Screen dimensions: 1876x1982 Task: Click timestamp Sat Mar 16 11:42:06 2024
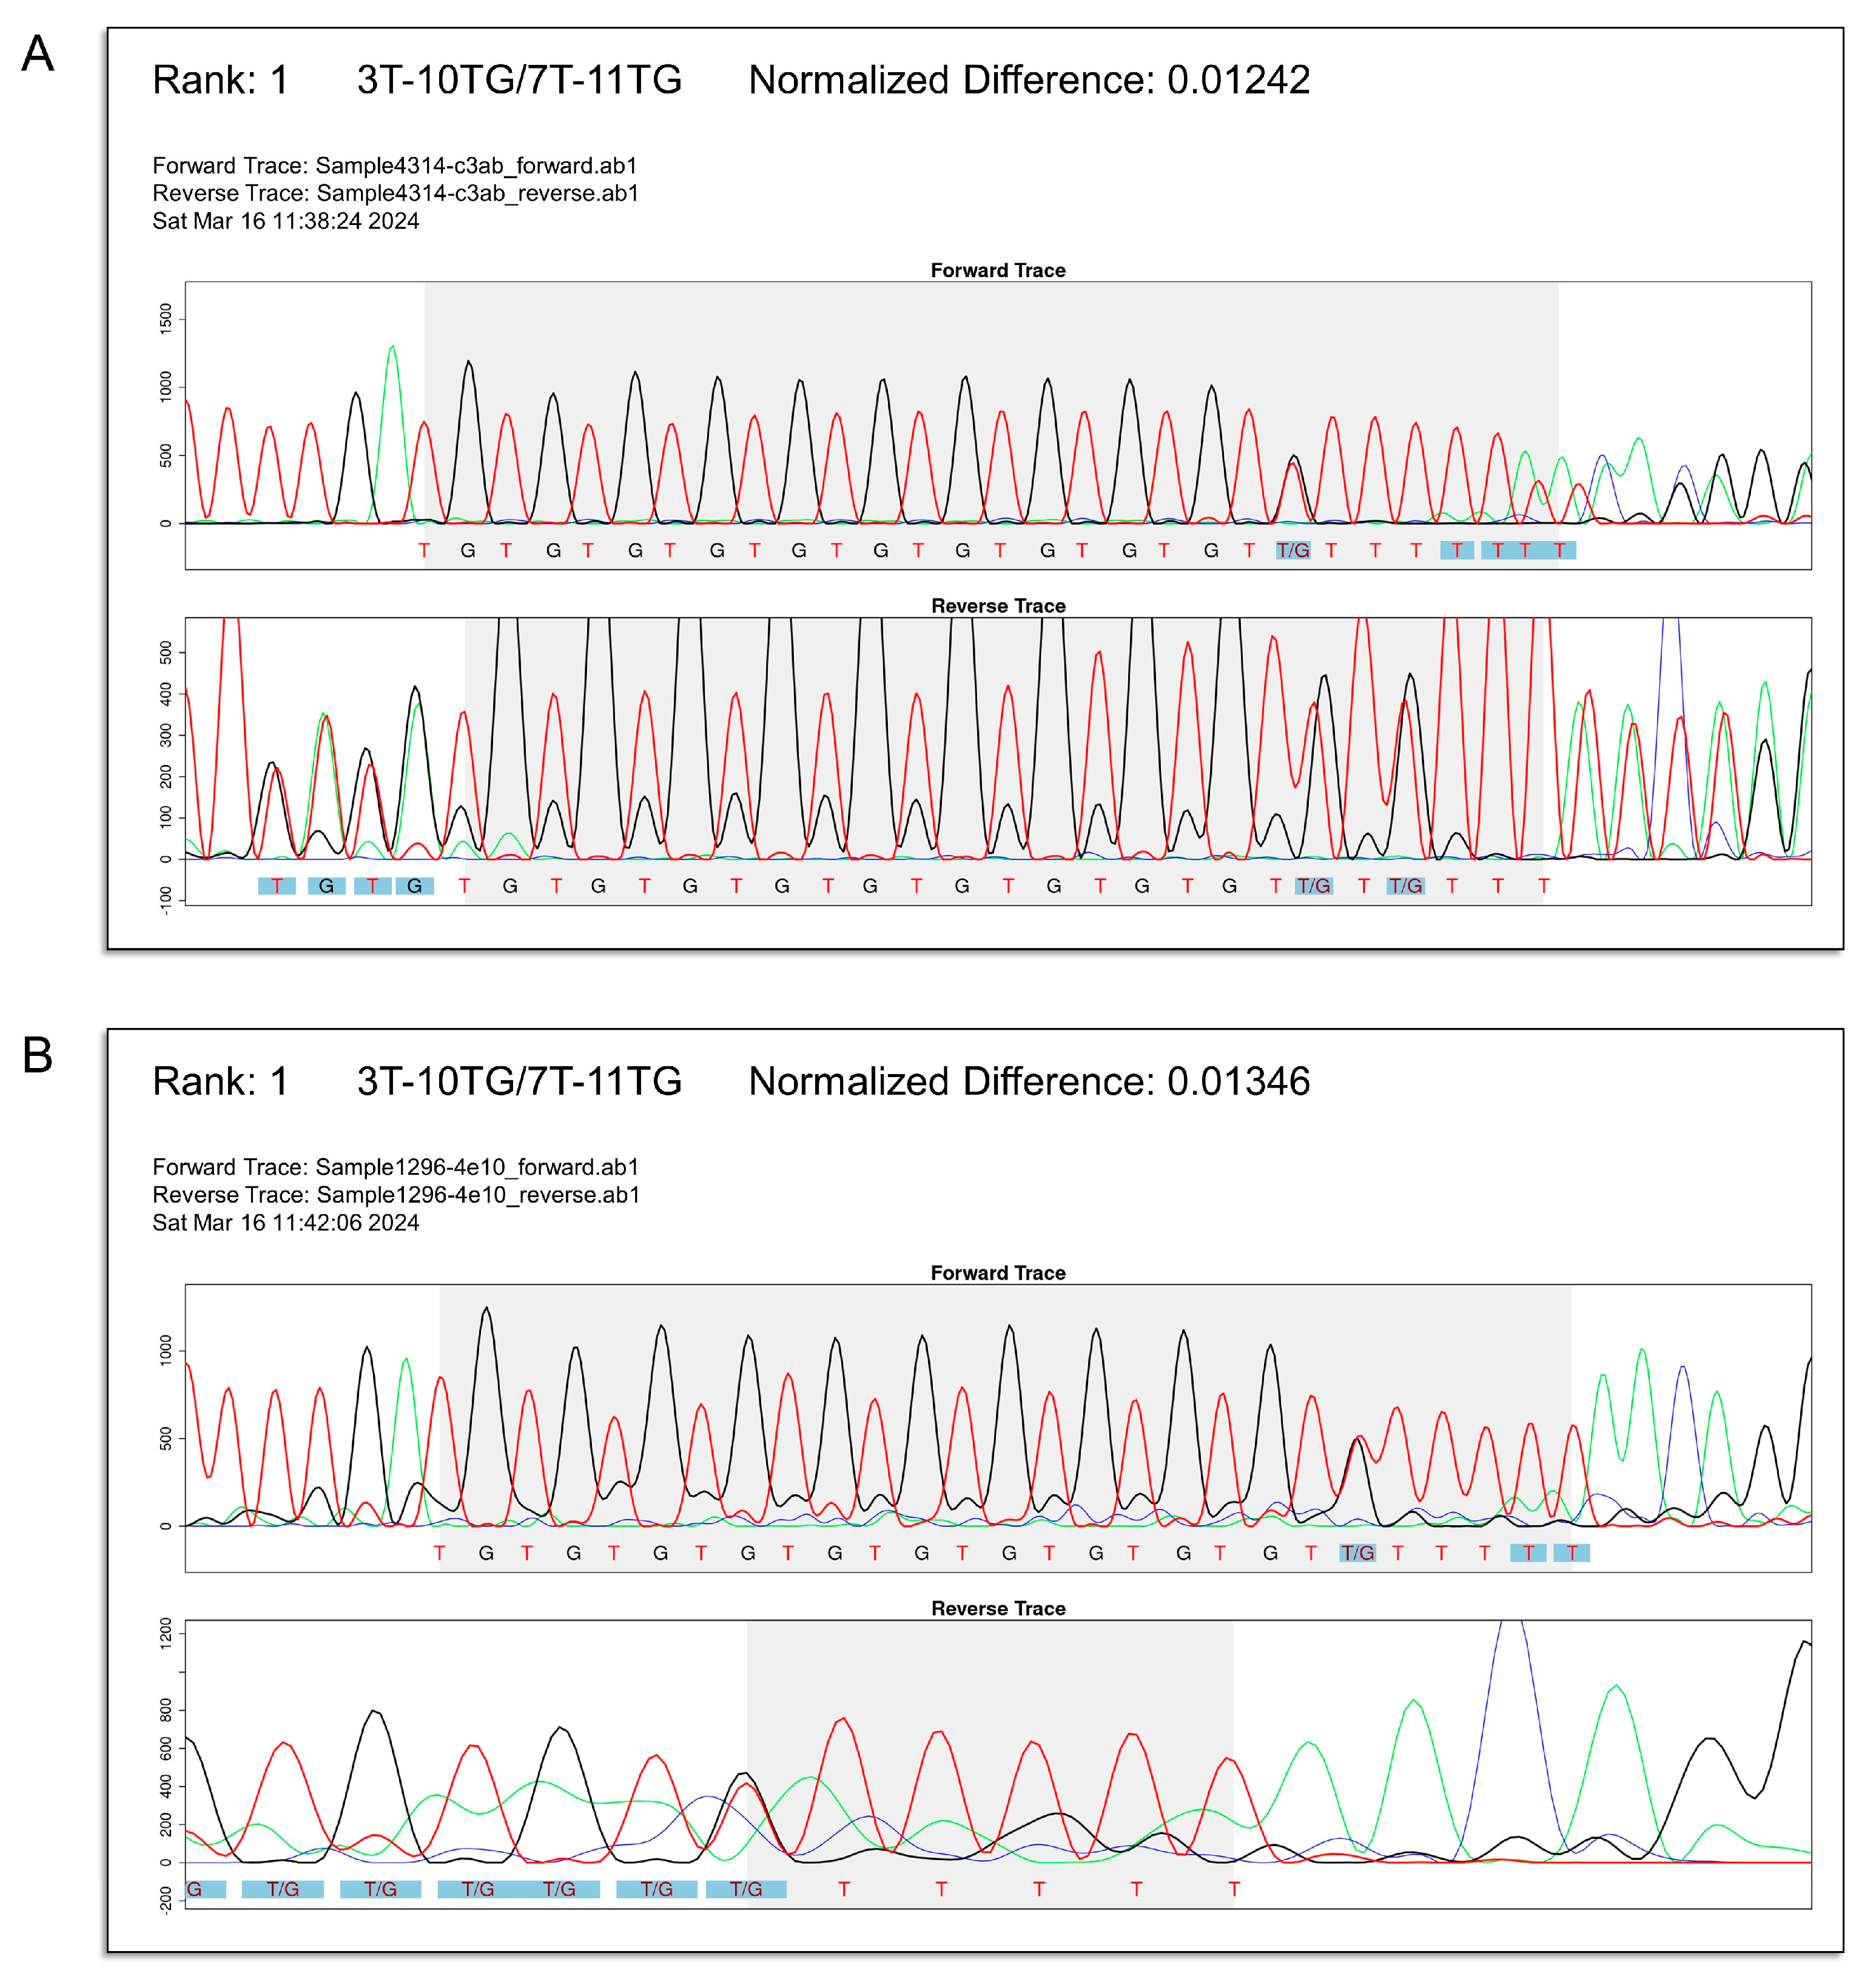pos(285,1223)
